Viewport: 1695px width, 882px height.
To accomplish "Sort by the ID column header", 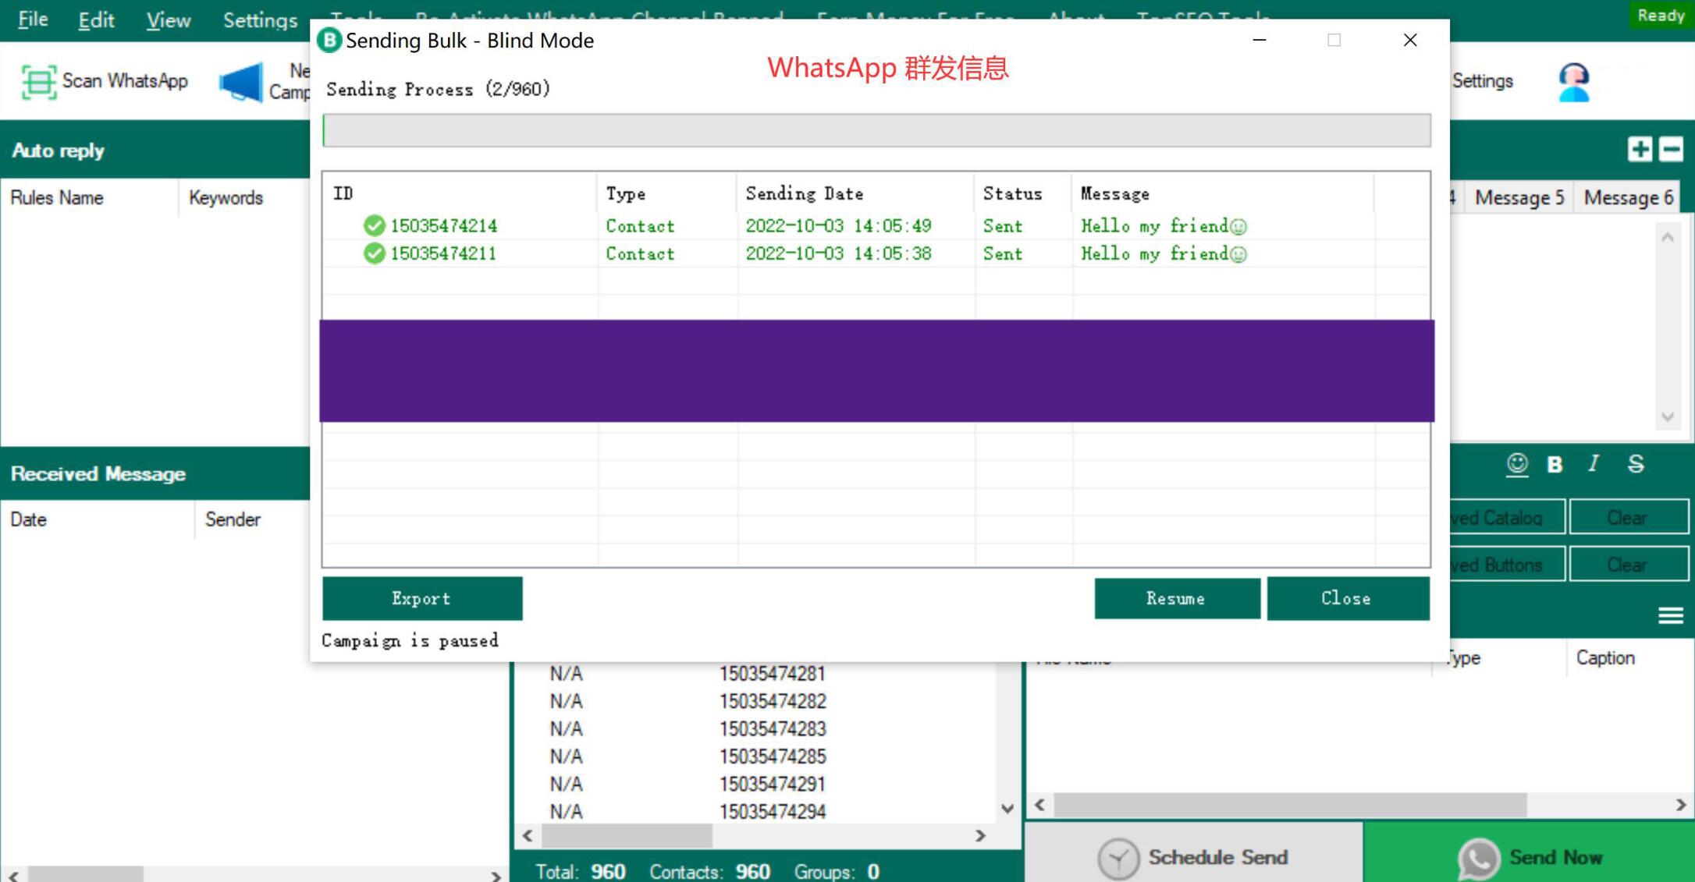I will pyautogui.click(x=460, y=193).
